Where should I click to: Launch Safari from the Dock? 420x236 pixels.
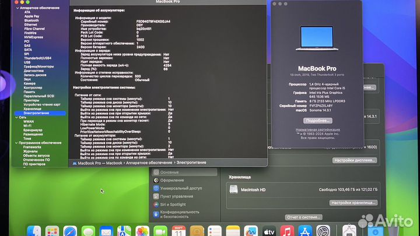tap(70, 231)
